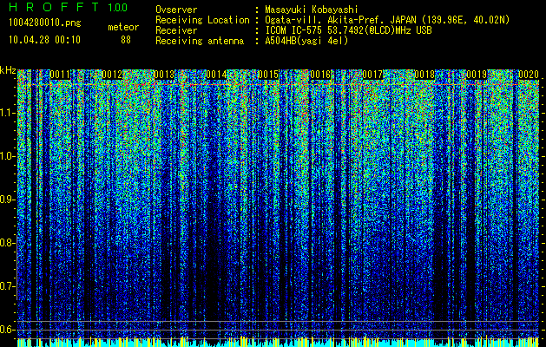This screenshot has width=546, height=347.
Task: Click time marker 0019
Action: pyautogui.click(x=477, y=75)
